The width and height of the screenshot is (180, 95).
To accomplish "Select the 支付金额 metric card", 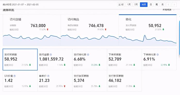I will click(x=55, y=59).
